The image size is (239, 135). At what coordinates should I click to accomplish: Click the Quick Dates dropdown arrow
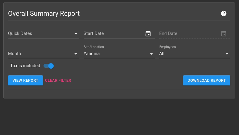76,34
